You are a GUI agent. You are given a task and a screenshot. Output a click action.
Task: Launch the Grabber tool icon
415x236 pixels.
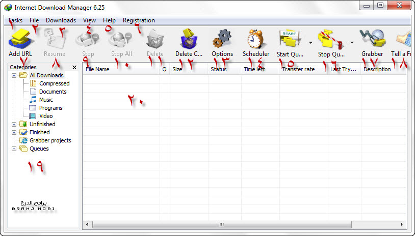pyautogui.click(x=372, y=39)
